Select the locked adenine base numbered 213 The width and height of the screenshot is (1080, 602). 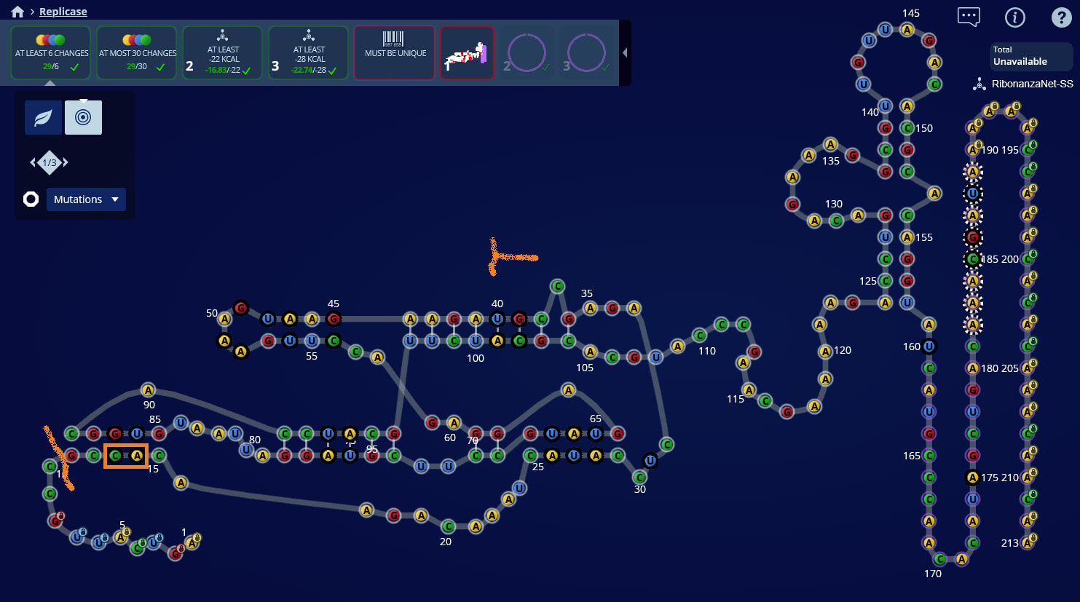click(1028, 543)
